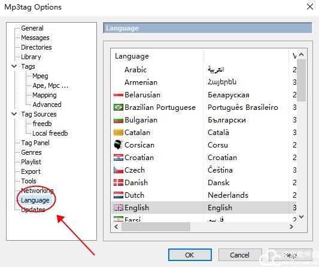Select the Belarusian flag icon
The width and height of the screenshot is (319, 267).
click(x=118, y=95)
